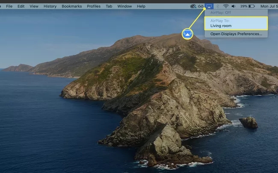The width and height of the screenshot is (278, 173).
Task: Click the AirPlay icon in menu bar
Action: click(209, 6)
